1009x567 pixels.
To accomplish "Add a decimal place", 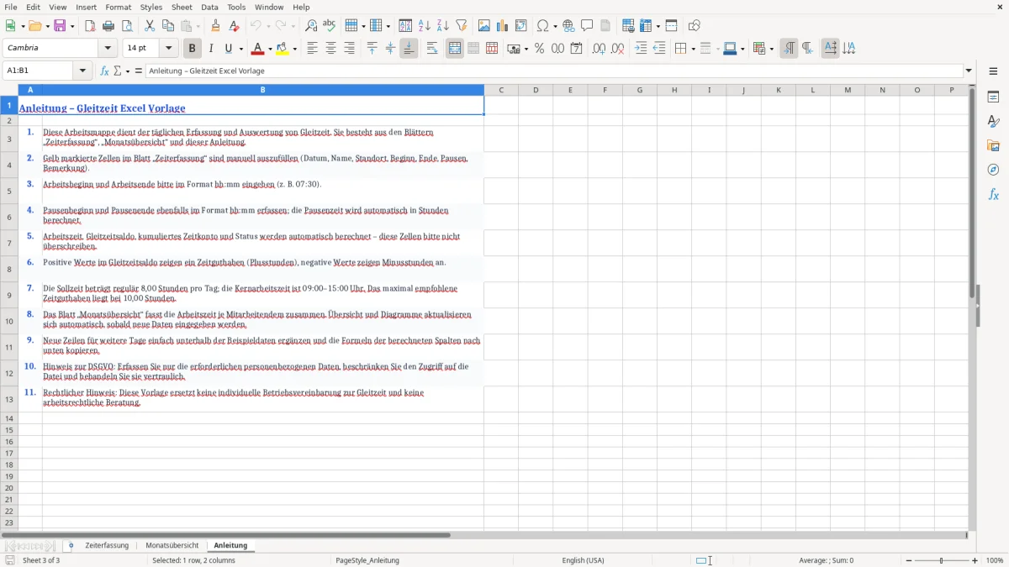I will (599, 49).
